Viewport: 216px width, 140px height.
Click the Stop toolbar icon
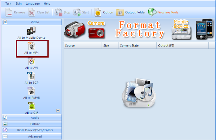point(58,12)
